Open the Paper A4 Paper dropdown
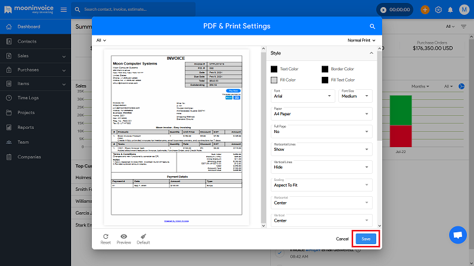This screenshot has width=474, height=266. click(x=321, y=113)
